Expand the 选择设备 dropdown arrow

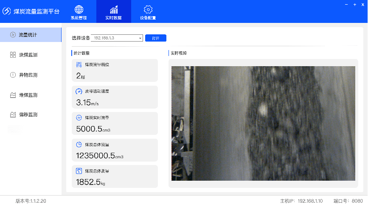click(140, 38)
